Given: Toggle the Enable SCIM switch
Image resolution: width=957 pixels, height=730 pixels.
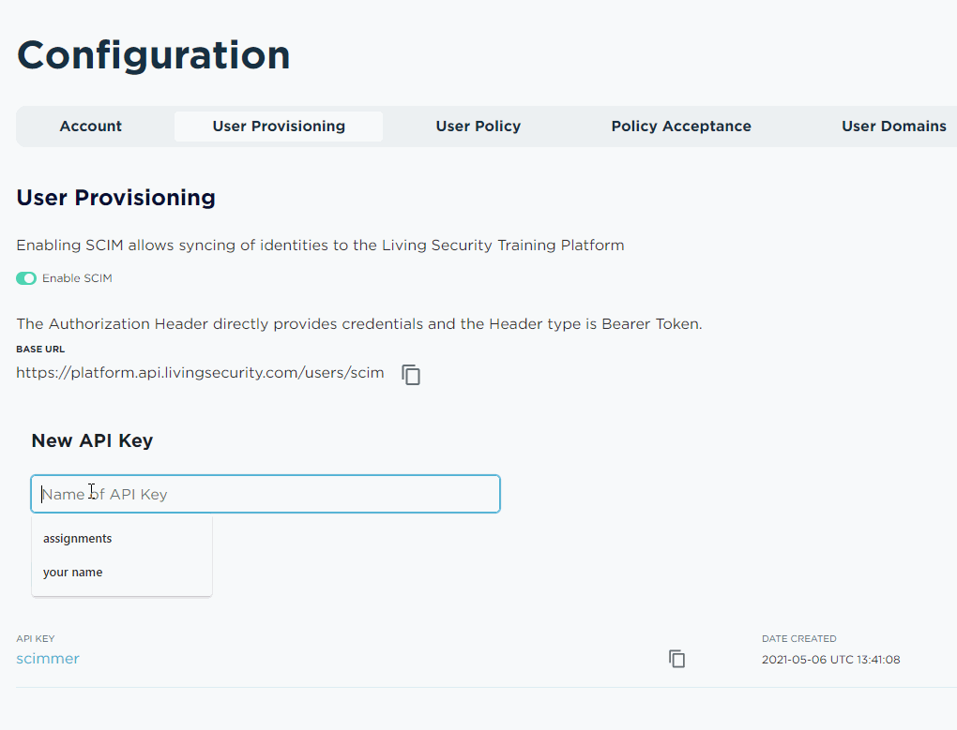Looking at the screenshot, I should 26,278.
